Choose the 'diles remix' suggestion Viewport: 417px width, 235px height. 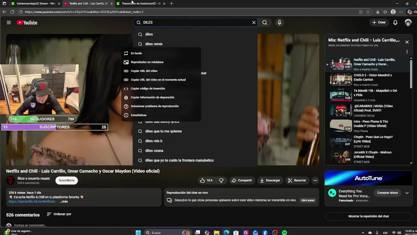coord(195,44)
